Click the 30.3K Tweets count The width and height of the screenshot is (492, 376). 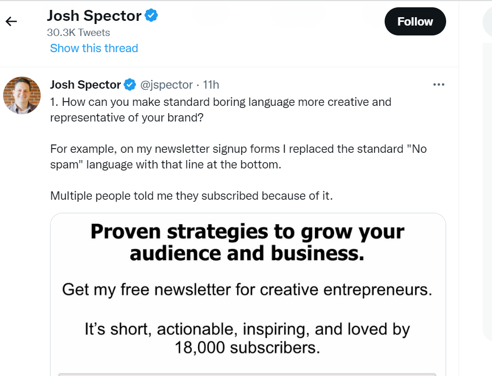tap(78, 32)
